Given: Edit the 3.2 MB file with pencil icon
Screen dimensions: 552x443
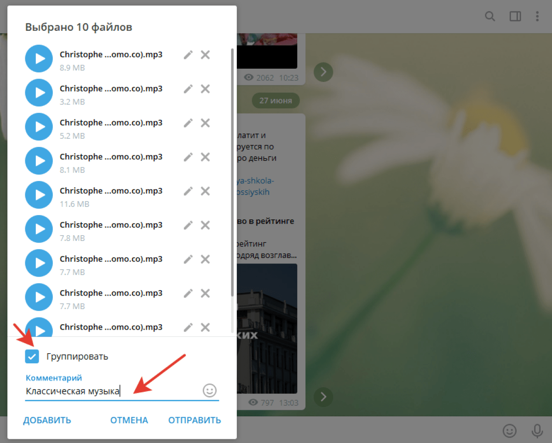Looking at the screenshot, I should (188, 89).
